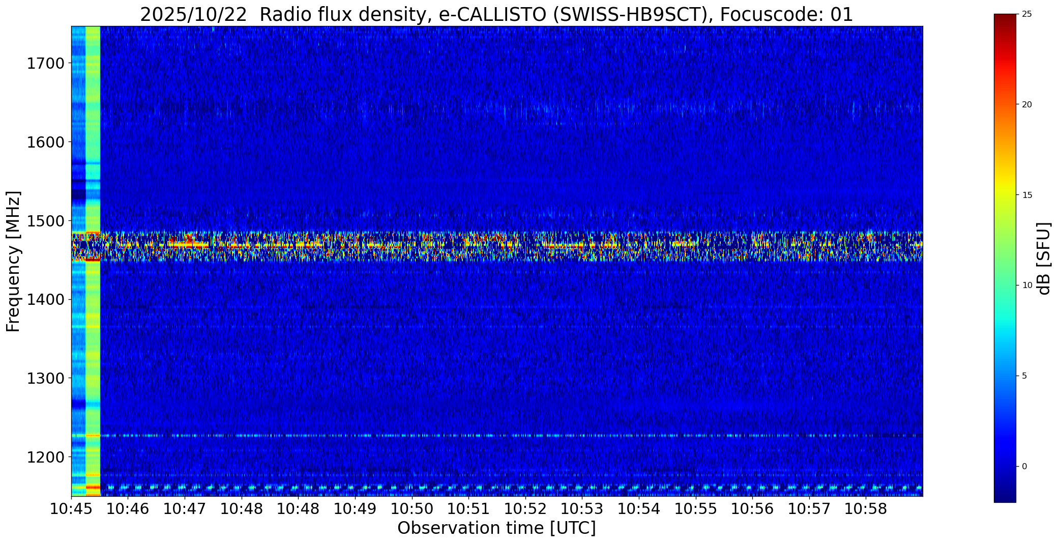Click the colorbar tick label 20
This screenshot has width=1059, height=543.
[x=1027, y=104]
